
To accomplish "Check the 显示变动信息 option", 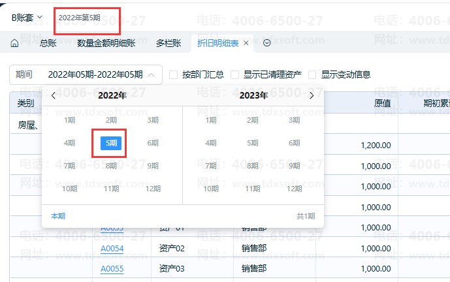I will [x=312, y=74].
